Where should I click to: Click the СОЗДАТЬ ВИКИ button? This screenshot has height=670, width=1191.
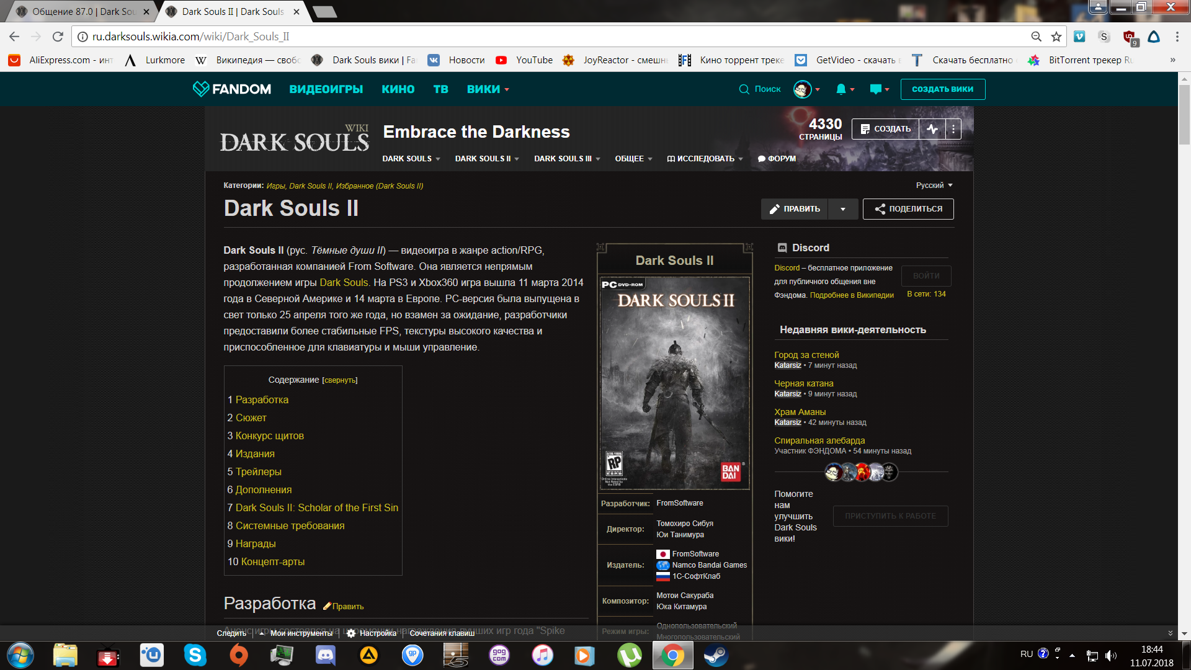pyautogui.click(x=943, y=89)
